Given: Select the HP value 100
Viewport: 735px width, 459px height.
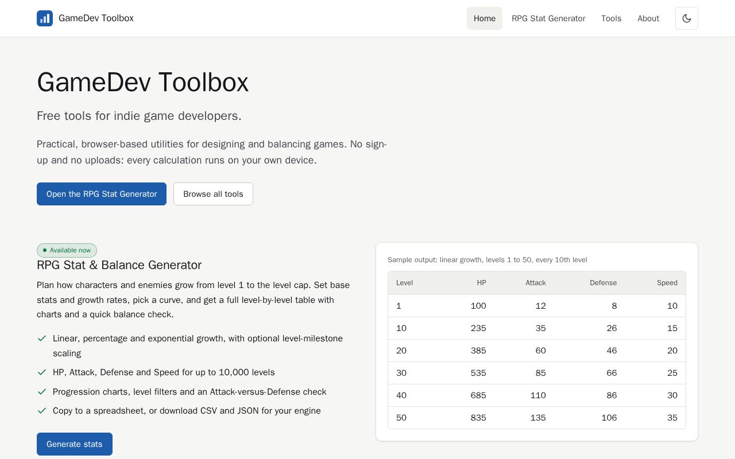Looking at the screenshot, I should (x=478, y=306).
